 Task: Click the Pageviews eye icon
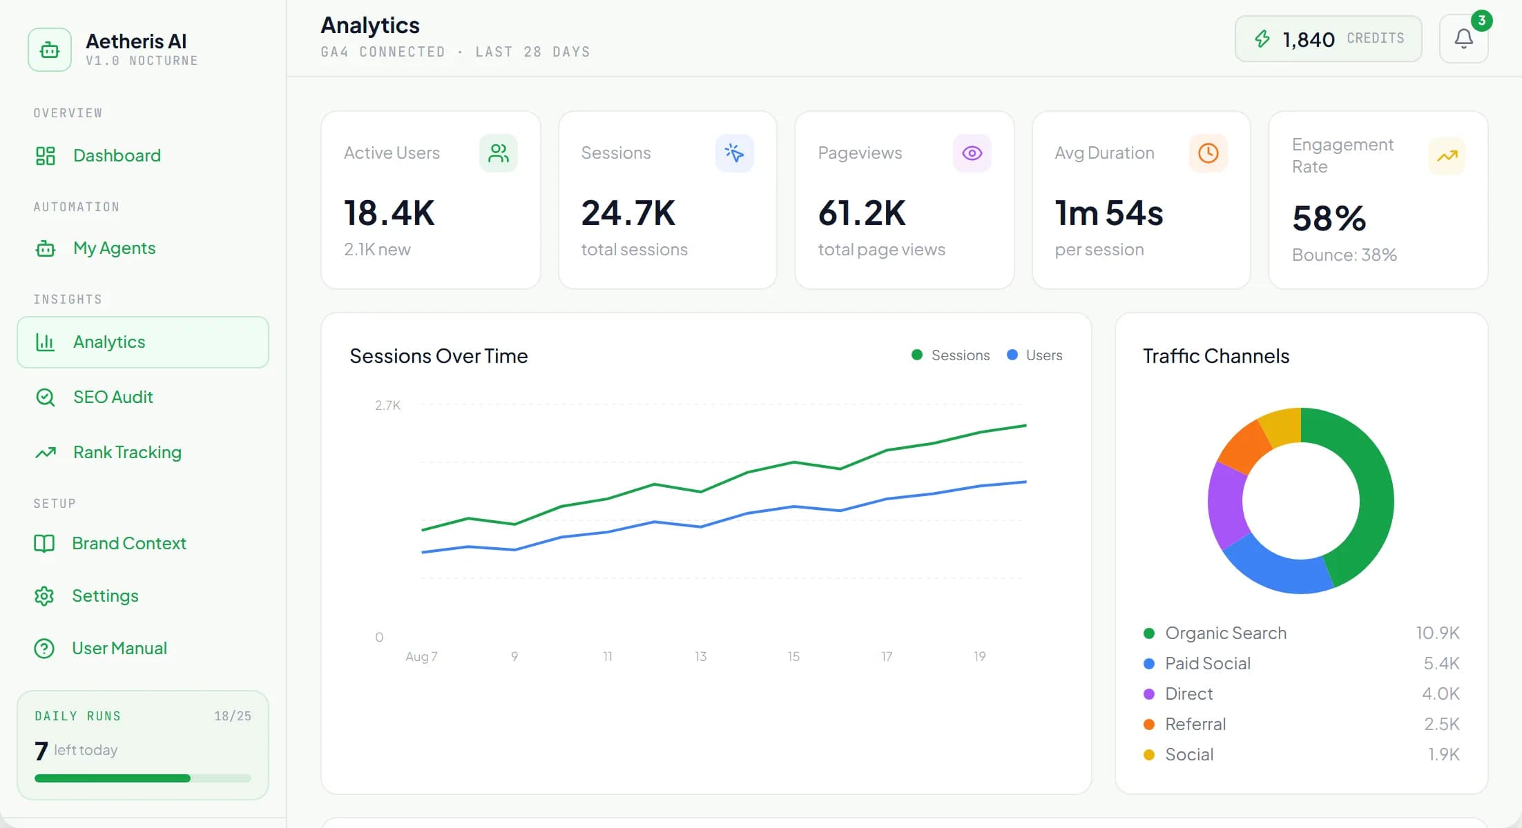coord(972,153)
